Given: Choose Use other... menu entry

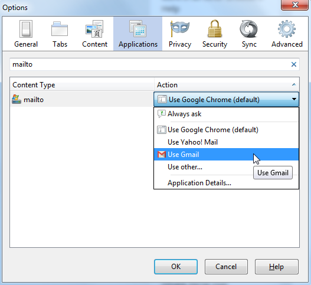Looking at the screenshot, I should 226,167.
